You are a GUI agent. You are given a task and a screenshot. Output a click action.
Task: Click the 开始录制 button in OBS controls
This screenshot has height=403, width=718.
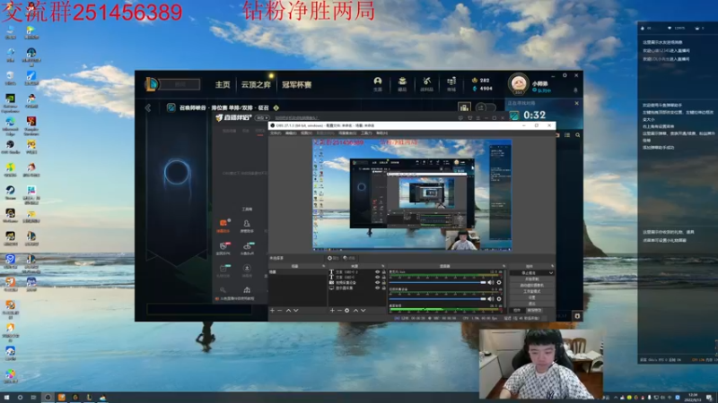tap(532, 279)
